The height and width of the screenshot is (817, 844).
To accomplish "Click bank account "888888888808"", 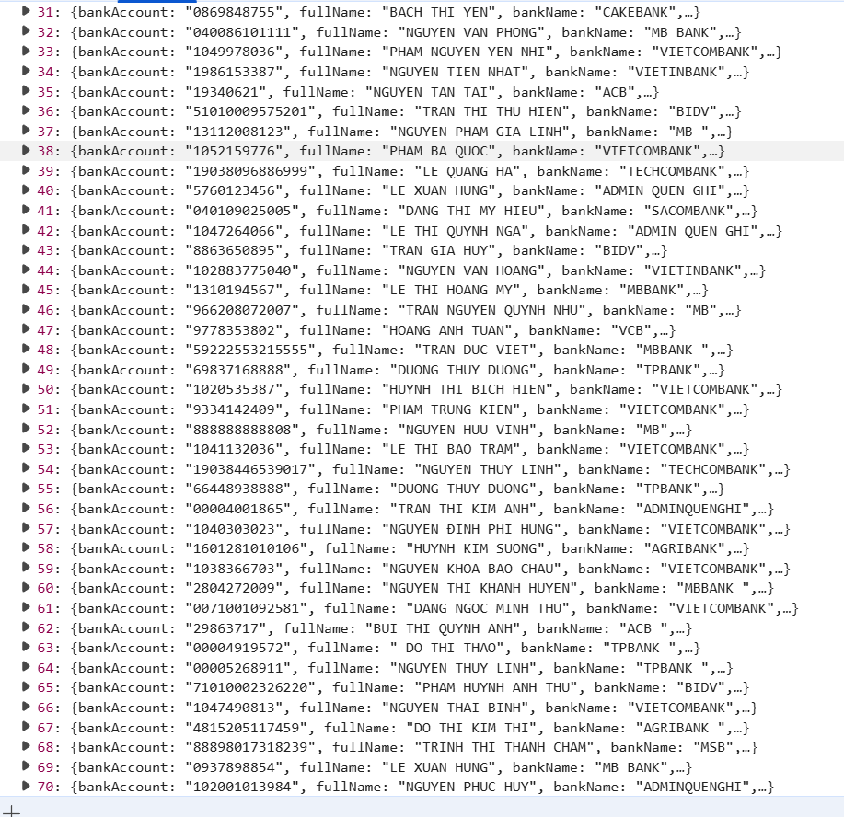I will (242, 430).
